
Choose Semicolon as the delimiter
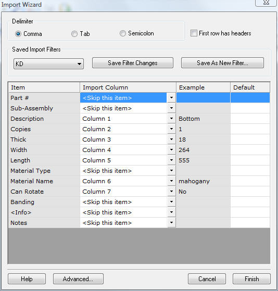tap(123, 33)
